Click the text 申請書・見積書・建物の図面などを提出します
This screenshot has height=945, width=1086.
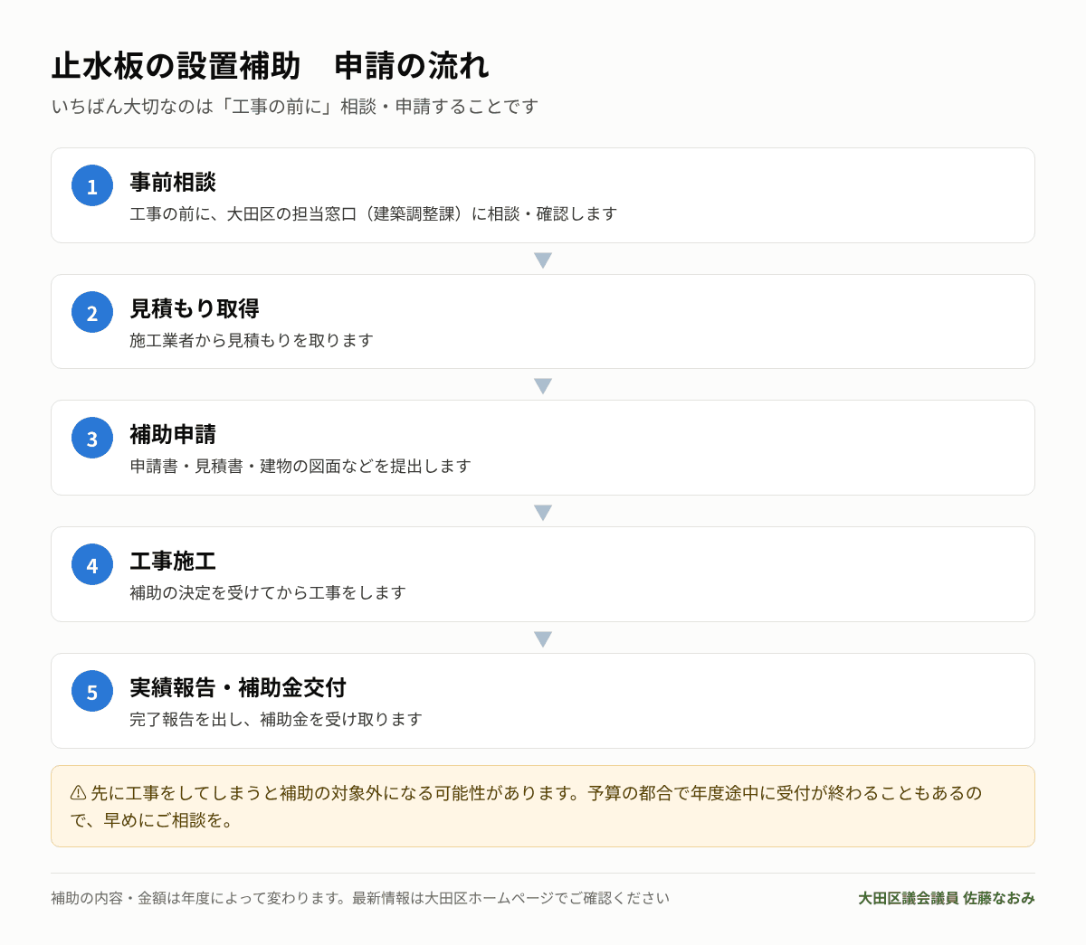coord(300,467)
